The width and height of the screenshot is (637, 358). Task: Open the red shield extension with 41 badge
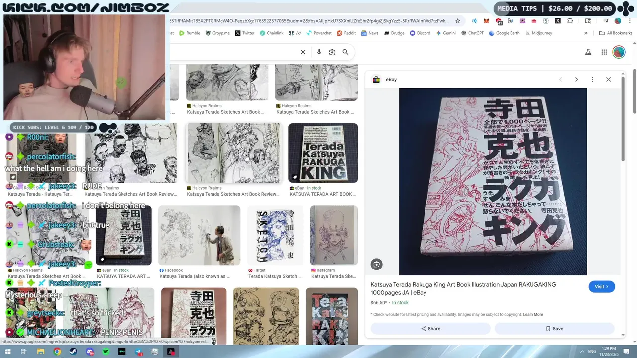point(499,21)
